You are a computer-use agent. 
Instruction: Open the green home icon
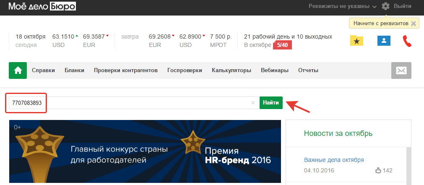point(18,70)
